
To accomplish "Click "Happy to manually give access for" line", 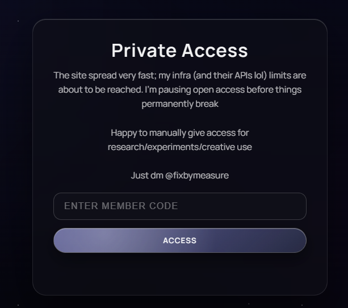I will point(180,133).
